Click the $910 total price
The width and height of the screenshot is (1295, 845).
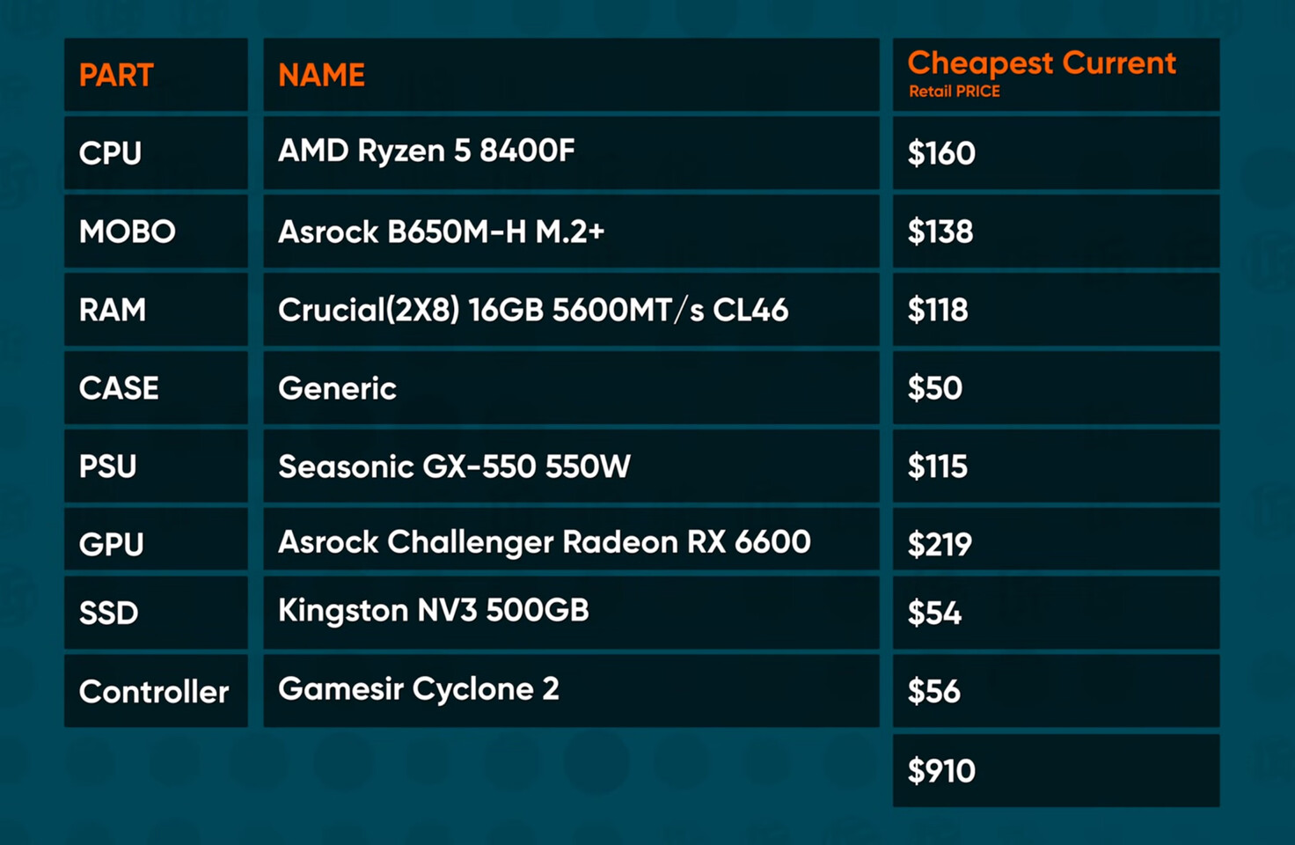coord(941,772)
